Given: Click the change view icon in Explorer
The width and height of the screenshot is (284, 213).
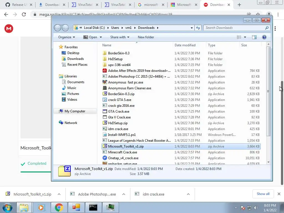Looking at the screenshot, I should (x=239, y=37).
